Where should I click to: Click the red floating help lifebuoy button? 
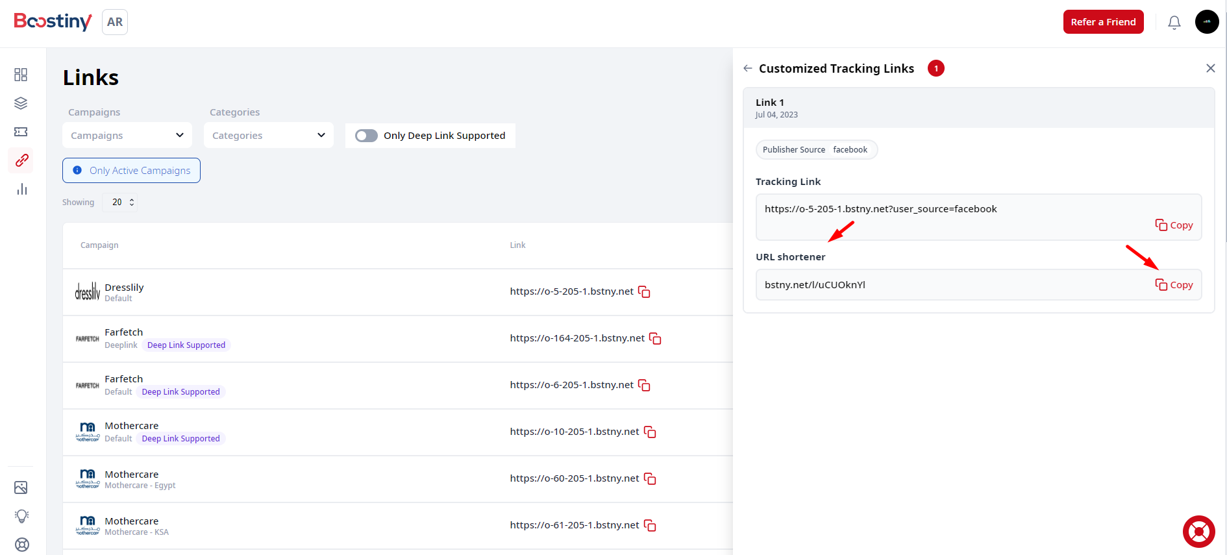point(1198,532)
